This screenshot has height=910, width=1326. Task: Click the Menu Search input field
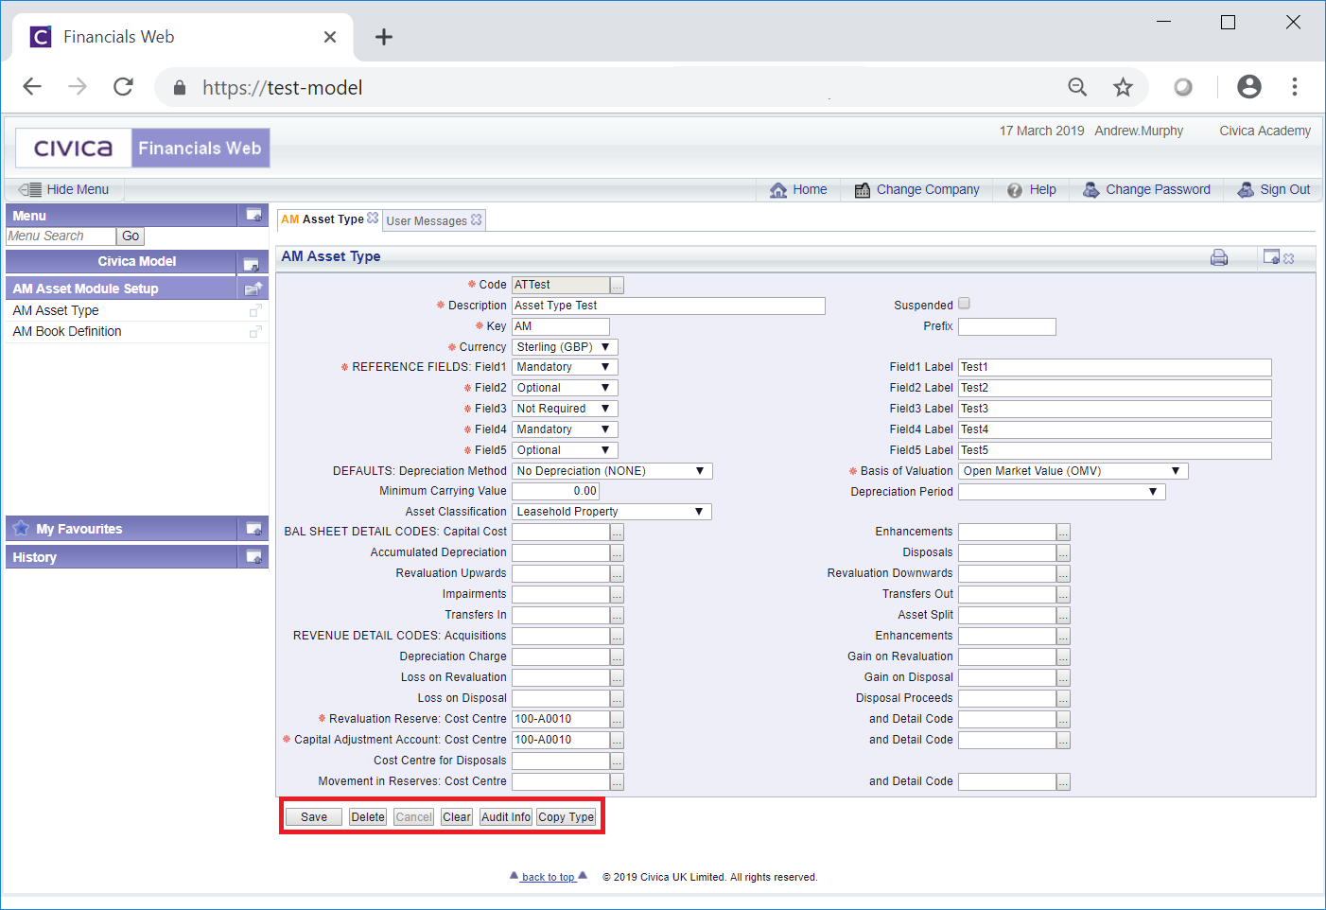point(61,236)
